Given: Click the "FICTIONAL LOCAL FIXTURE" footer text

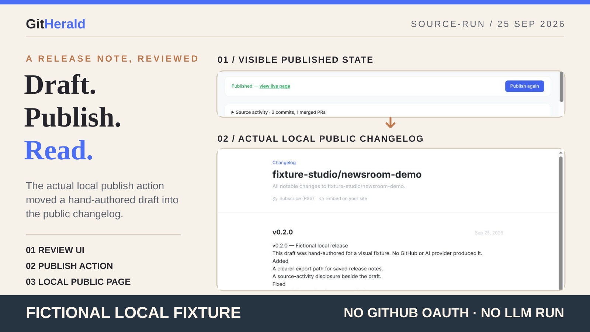Looking at the screenshot, I should (133, 313).
